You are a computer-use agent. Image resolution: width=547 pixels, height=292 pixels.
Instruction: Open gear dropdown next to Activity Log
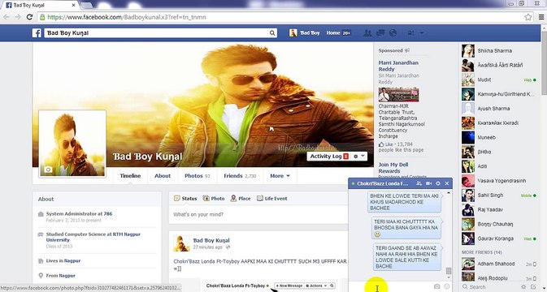coord(359,157)
